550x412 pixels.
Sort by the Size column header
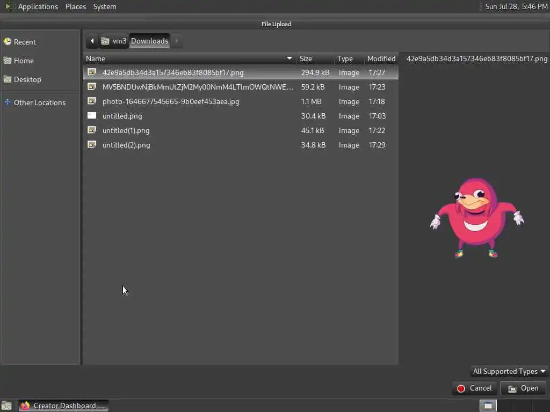314,58
